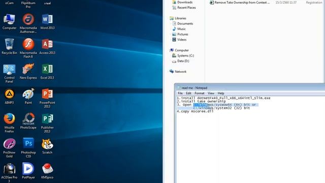Open Photoshop CS5 desktop icon
This screenshot has width=325, height=183.
point(28,148)
